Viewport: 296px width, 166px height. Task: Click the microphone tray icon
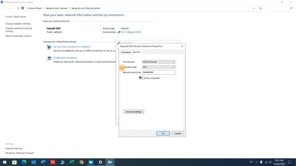click(261, 162)
